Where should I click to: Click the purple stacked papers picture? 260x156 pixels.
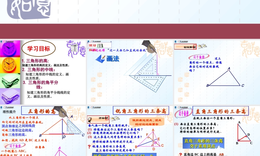(x=10, y=96)
